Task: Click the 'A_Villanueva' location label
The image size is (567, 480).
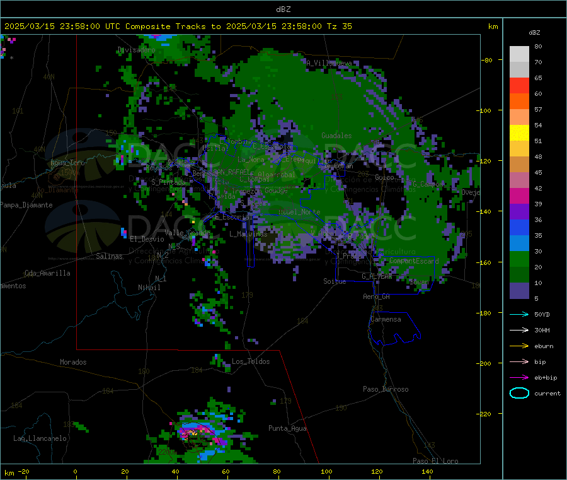Action: point(329,63)
